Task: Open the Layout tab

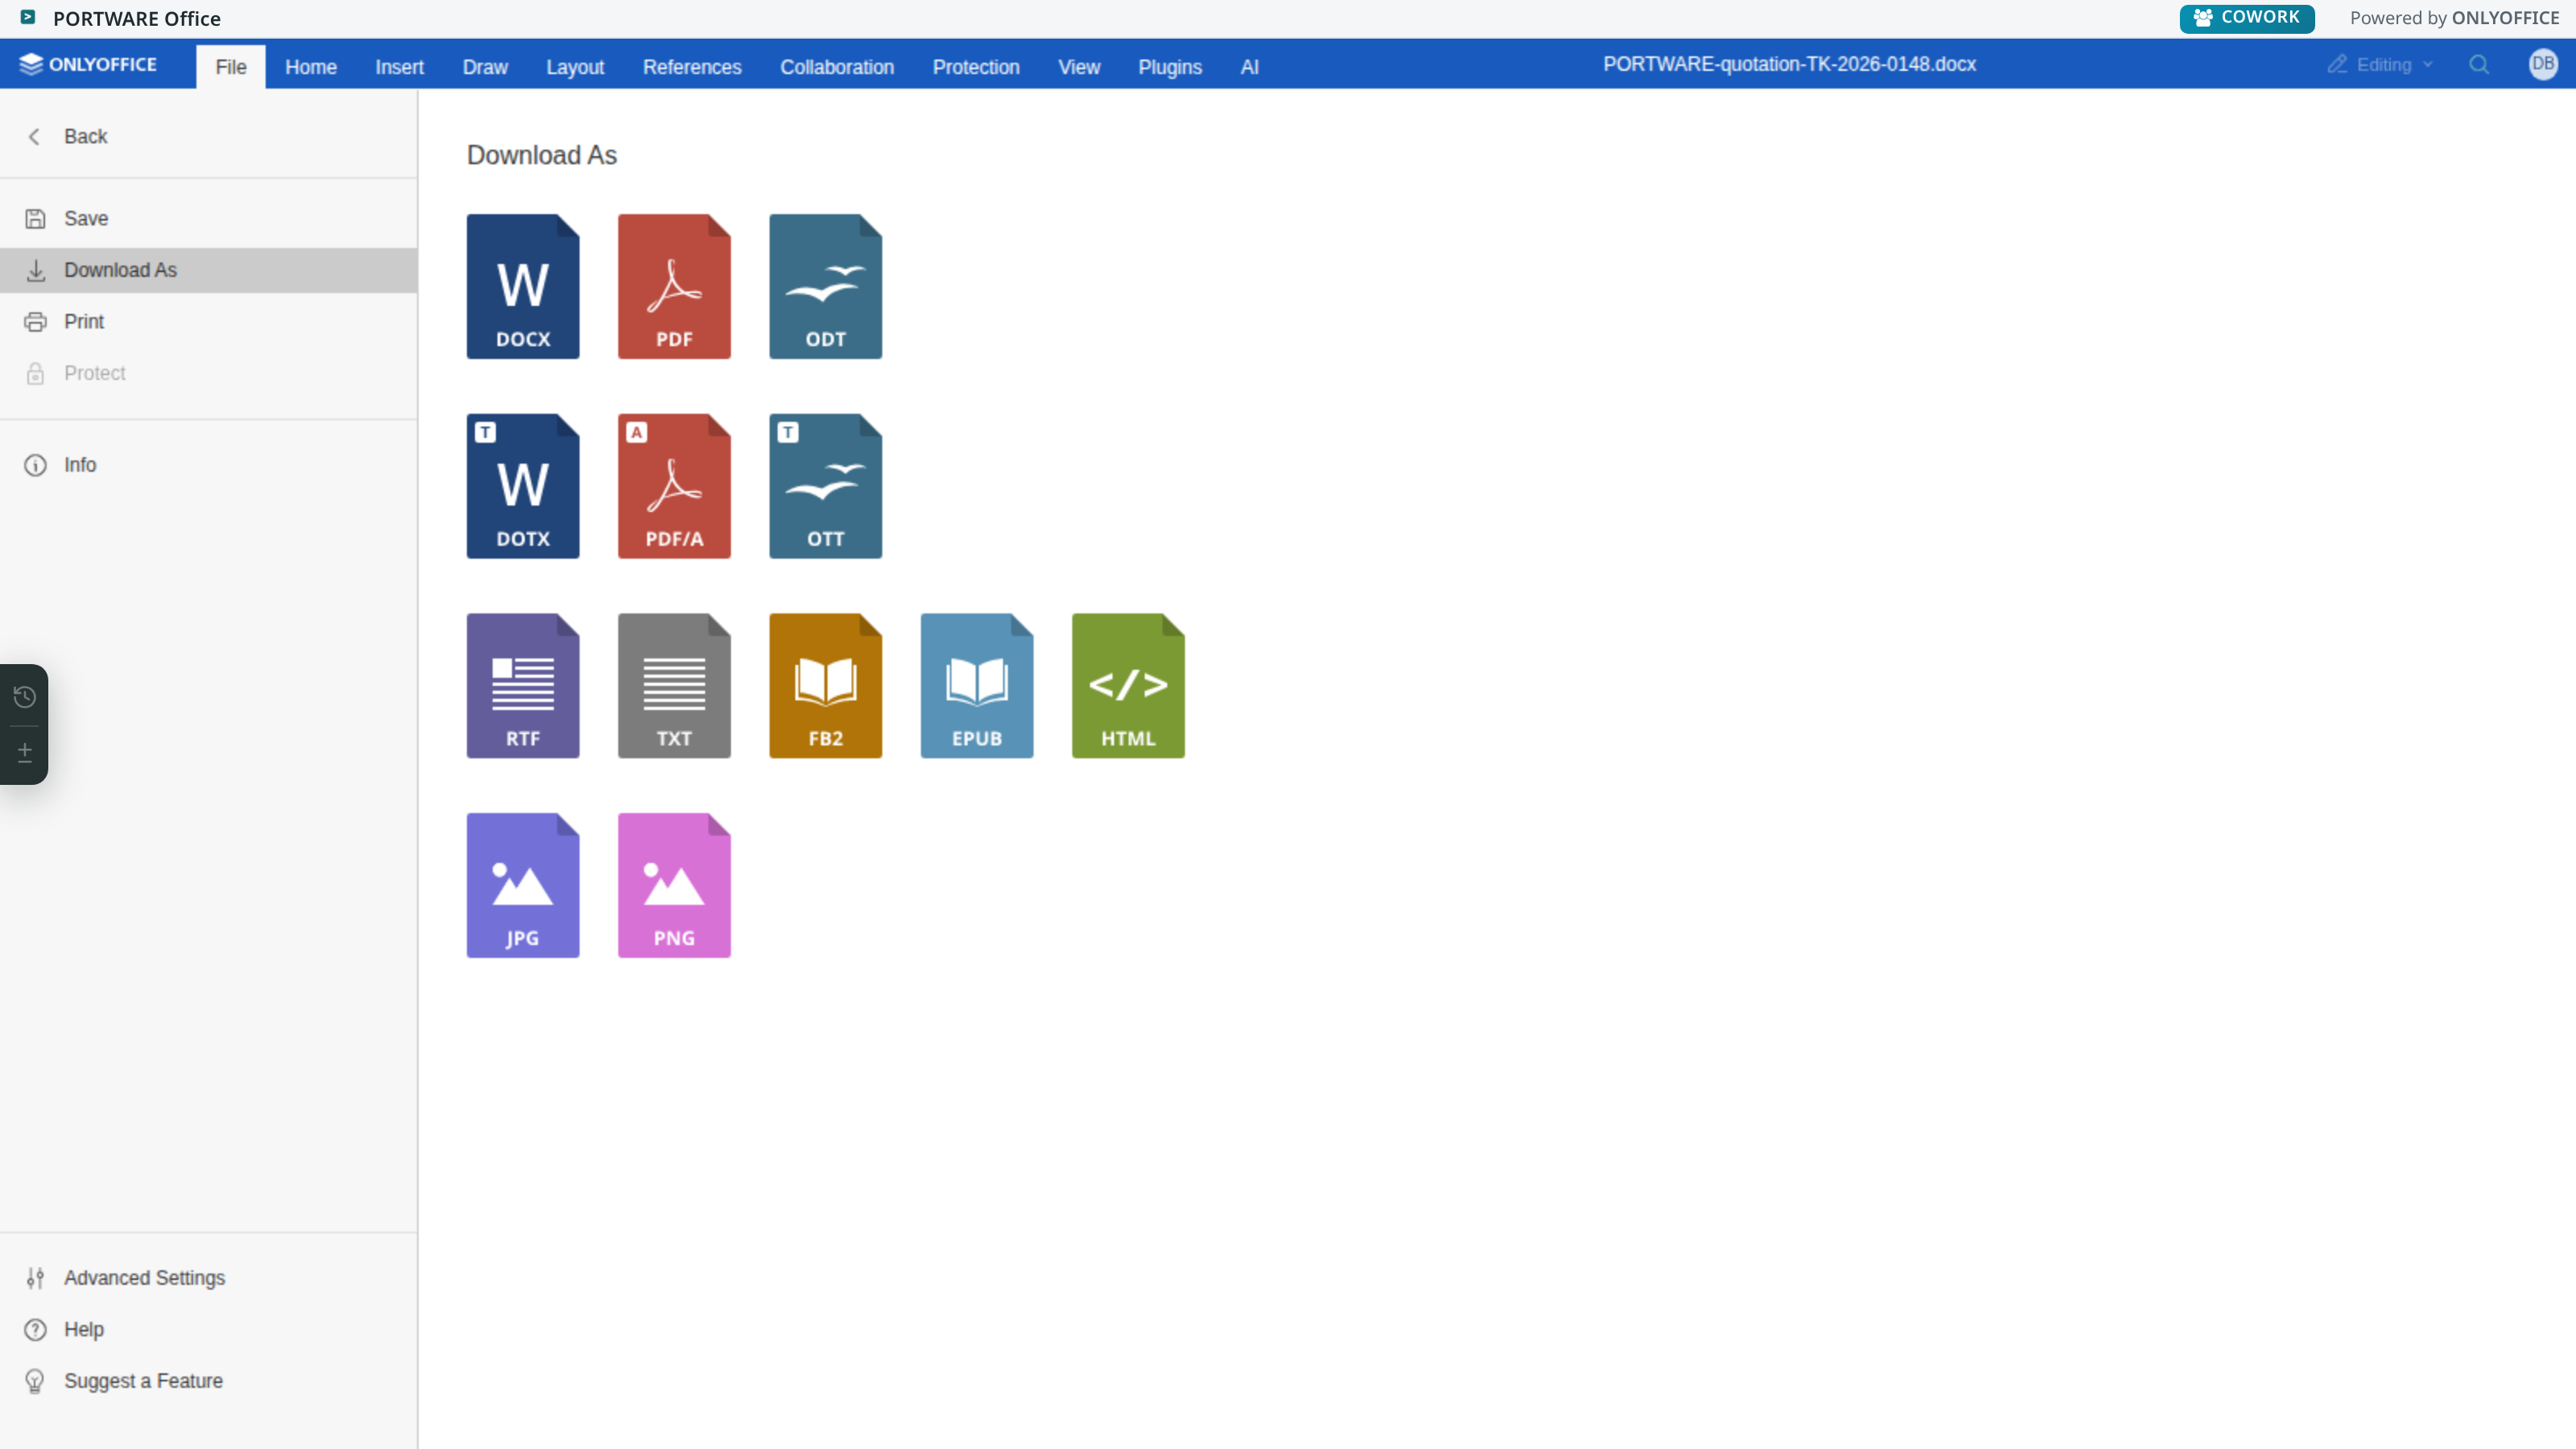Action: coord(575,67)
